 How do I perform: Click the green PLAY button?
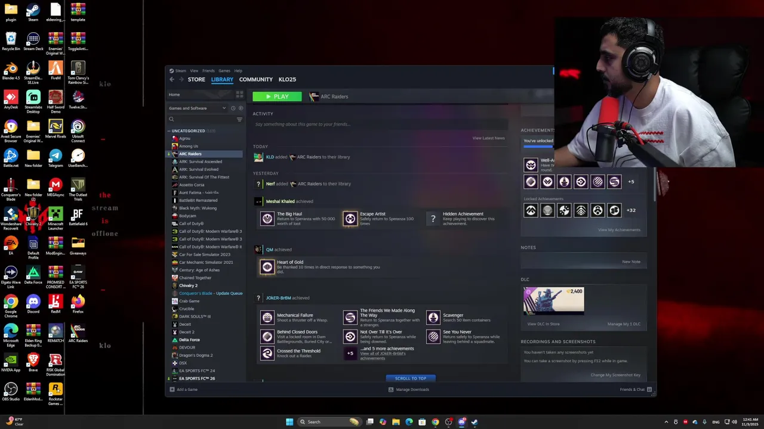[x=277, y=97]
